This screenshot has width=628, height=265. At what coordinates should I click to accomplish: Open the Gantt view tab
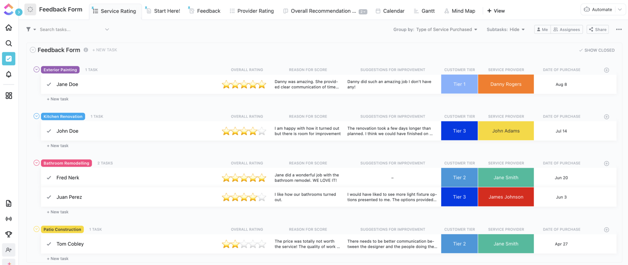[x=424, y=11]
